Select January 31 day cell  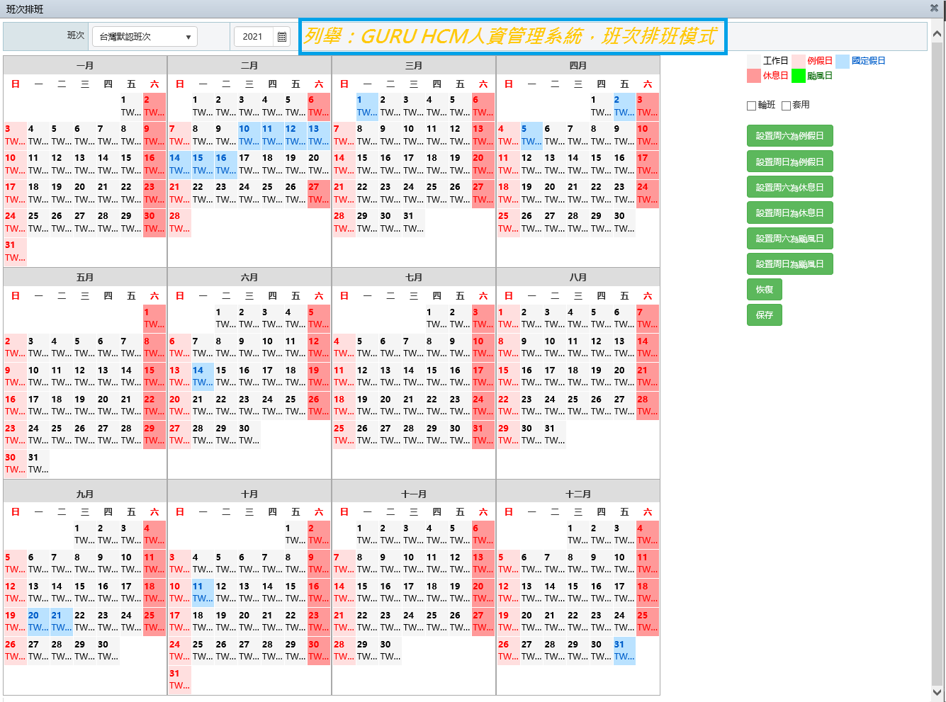click(15, 251)
